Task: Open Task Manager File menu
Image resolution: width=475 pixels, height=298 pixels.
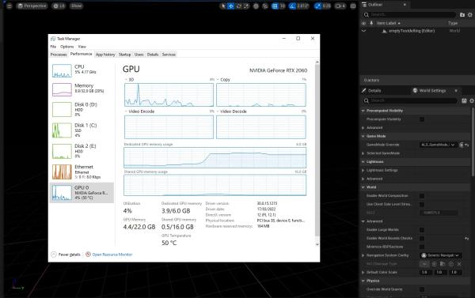Action: [53, 47]
